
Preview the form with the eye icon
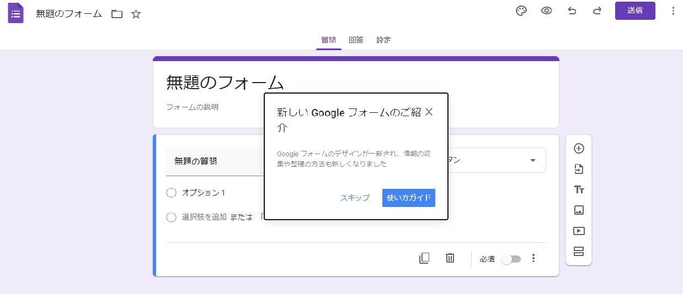click(x=547, y=11)
